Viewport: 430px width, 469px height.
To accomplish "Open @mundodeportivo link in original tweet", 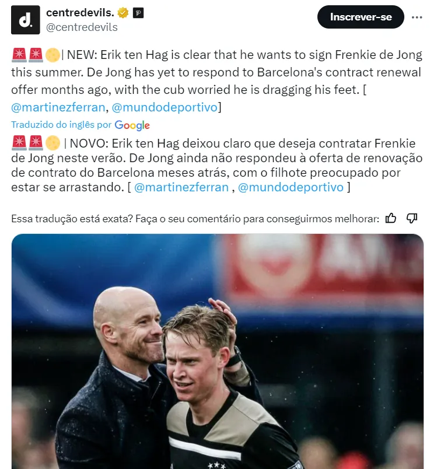I will tap(165, 107).
